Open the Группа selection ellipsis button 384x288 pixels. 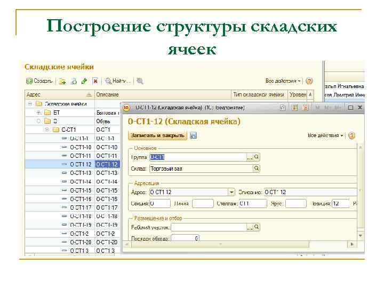click(x=250, y=157)
